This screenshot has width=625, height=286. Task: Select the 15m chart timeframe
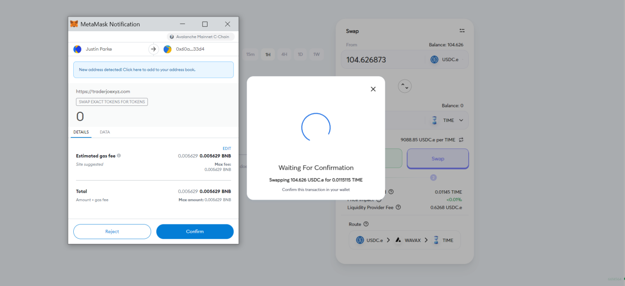(250, 54)
